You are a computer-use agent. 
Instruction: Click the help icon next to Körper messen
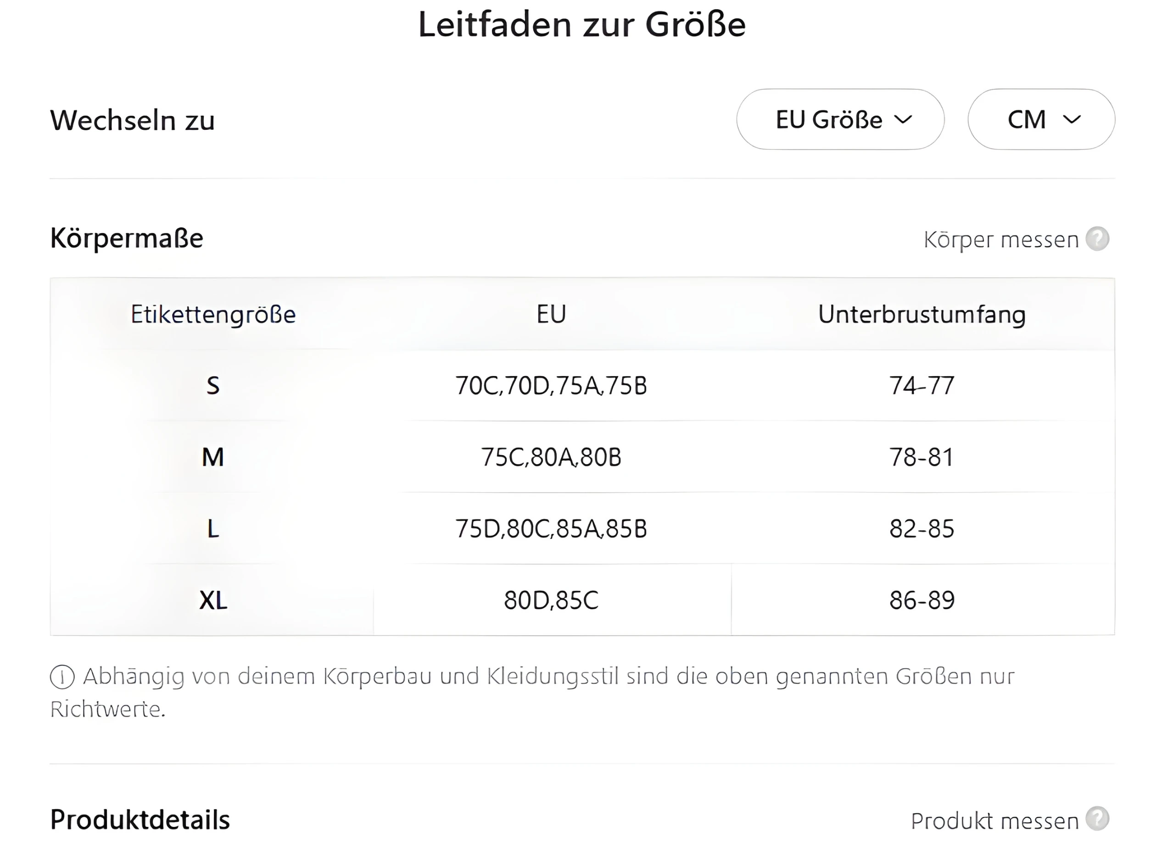click(x=1097, y=239)
